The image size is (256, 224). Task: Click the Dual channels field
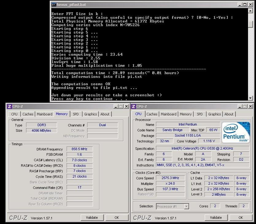click(103, 125)
